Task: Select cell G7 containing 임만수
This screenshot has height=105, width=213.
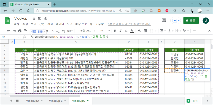Action: (x=174, y=71)
